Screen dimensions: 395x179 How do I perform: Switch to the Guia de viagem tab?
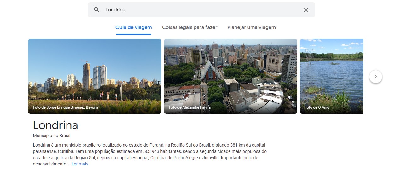(134, 27)
